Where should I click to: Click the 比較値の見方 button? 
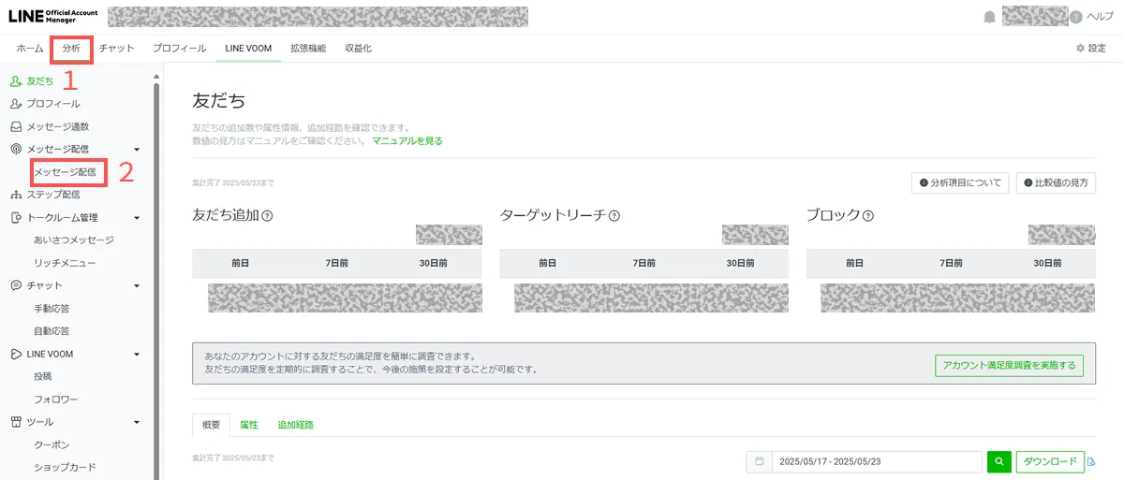[x=1056, y=182]
